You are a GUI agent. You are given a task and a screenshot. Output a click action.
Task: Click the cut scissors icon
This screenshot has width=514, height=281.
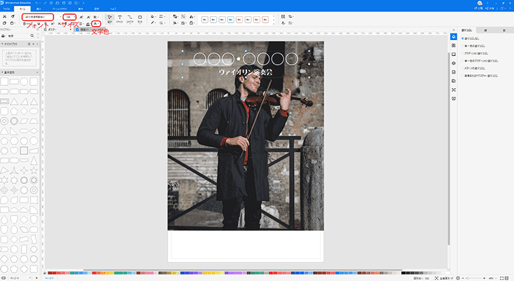(x=5, y=15)
